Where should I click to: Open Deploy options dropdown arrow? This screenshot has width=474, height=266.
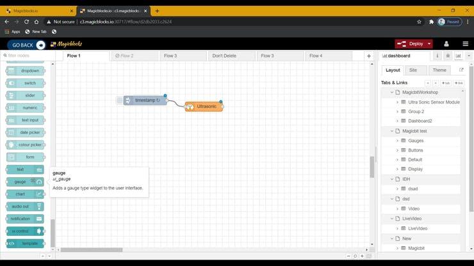(429, 43)
